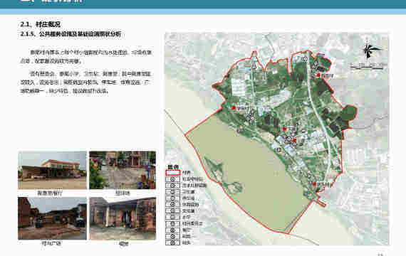Click the legend symbol directly under the red swatch

tap(172, 179)
